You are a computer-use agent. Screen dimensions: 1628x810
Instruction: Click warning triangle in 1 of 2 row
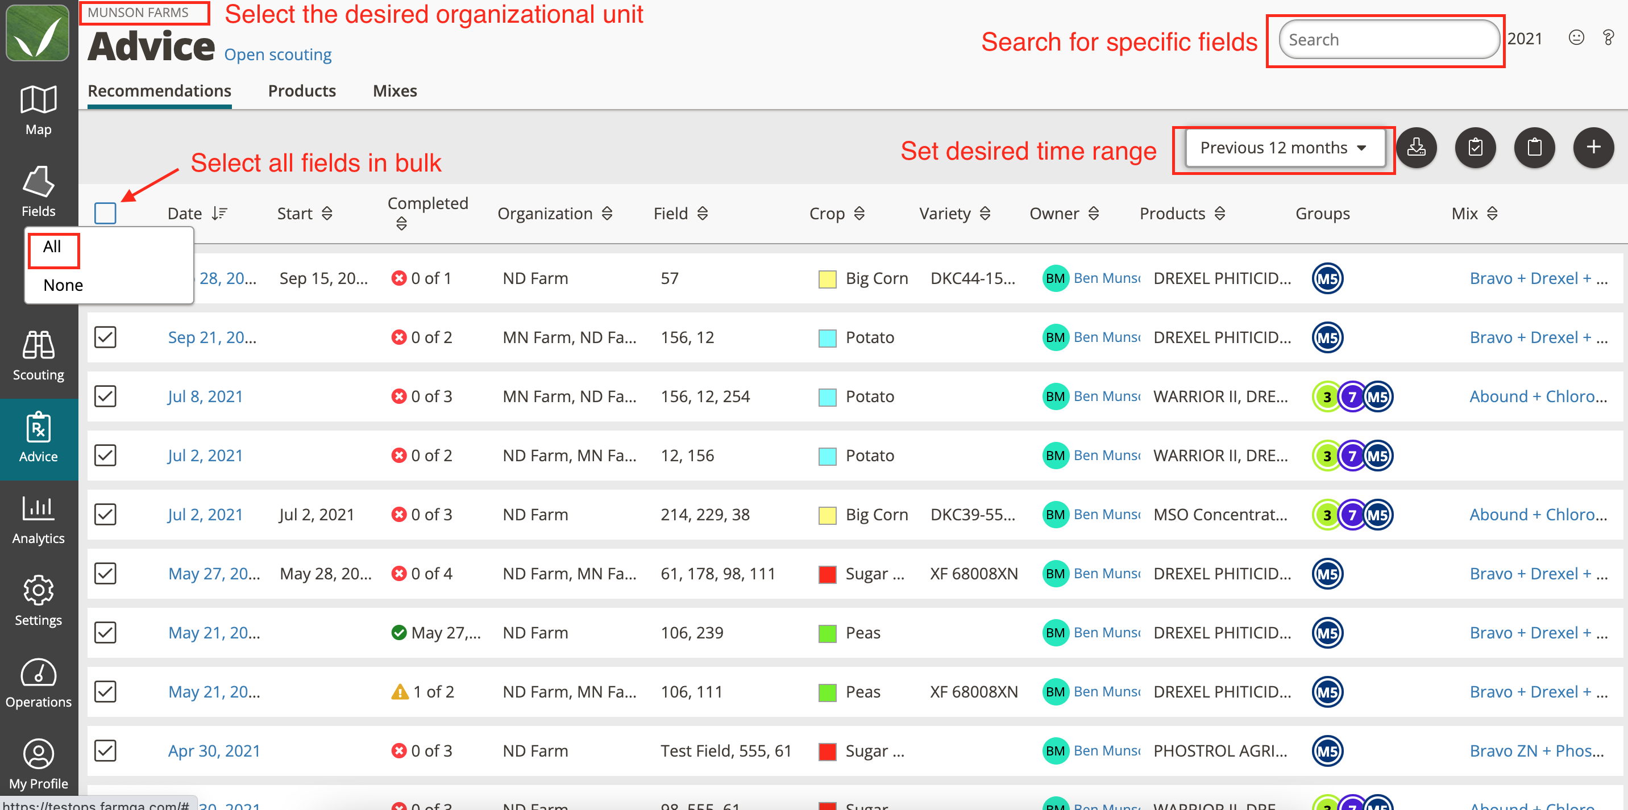[x=400, y=692]
